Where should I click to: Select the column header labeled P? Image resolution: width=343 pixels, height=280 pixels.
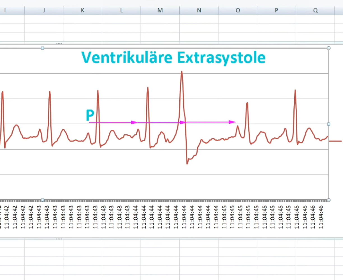point(276,10)
